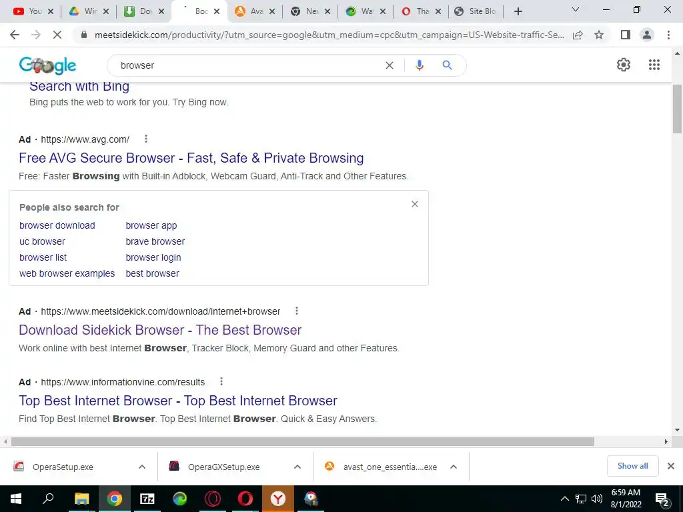Open Free AVG Secure Browser ad link
683x512 pixels.
point(191,157)
